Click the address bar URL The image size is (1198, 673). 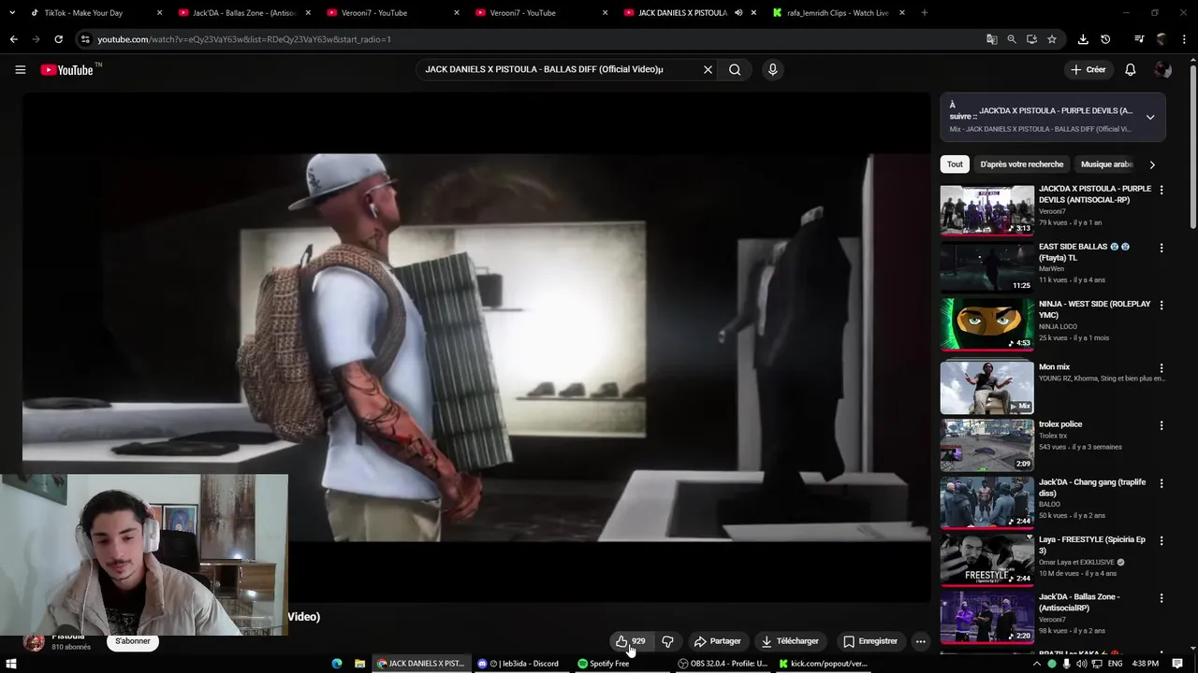click(244, 39)
